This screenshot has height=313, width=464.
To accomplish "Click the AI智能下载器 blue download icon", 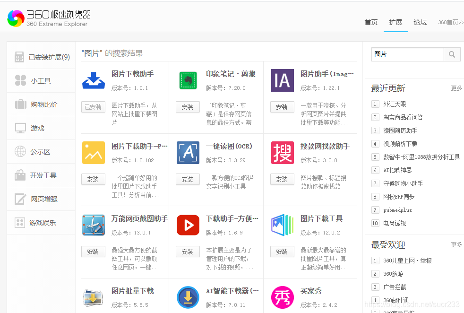I will [188, 297].
